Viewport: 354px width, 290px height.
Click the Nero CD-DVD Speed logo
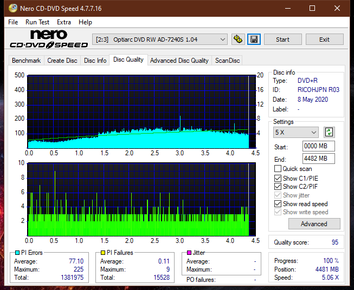click(49, 39)
